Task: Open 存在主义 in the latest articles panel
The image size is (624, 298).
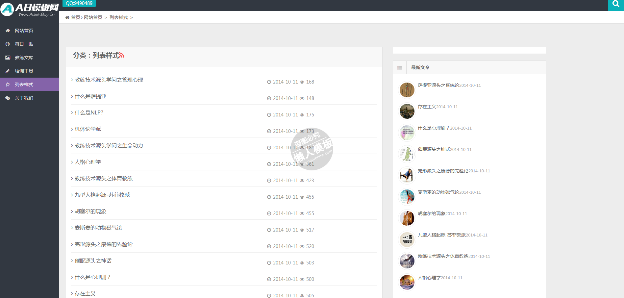Action: (x=427, y=107)
